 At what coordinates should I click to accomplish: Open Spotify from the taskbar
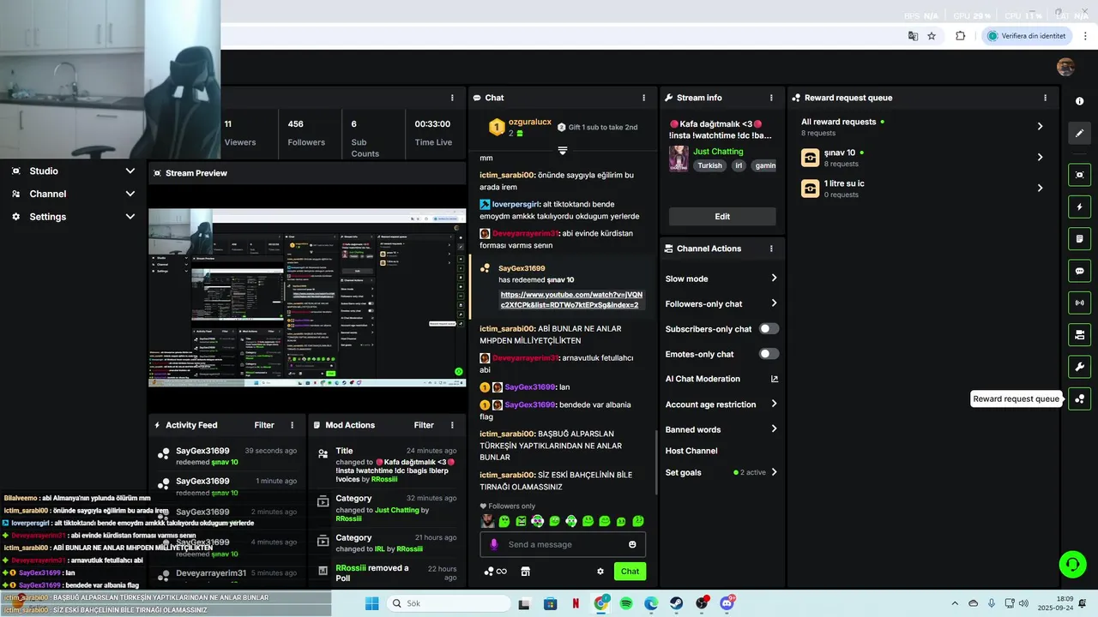point(626,603)
